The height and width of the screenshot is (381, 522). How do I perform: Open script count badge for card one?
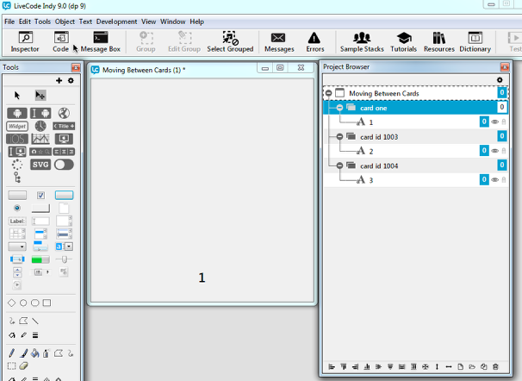[x=501, y=107]
